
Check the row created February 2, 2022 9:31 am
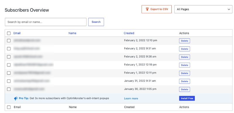9,49
